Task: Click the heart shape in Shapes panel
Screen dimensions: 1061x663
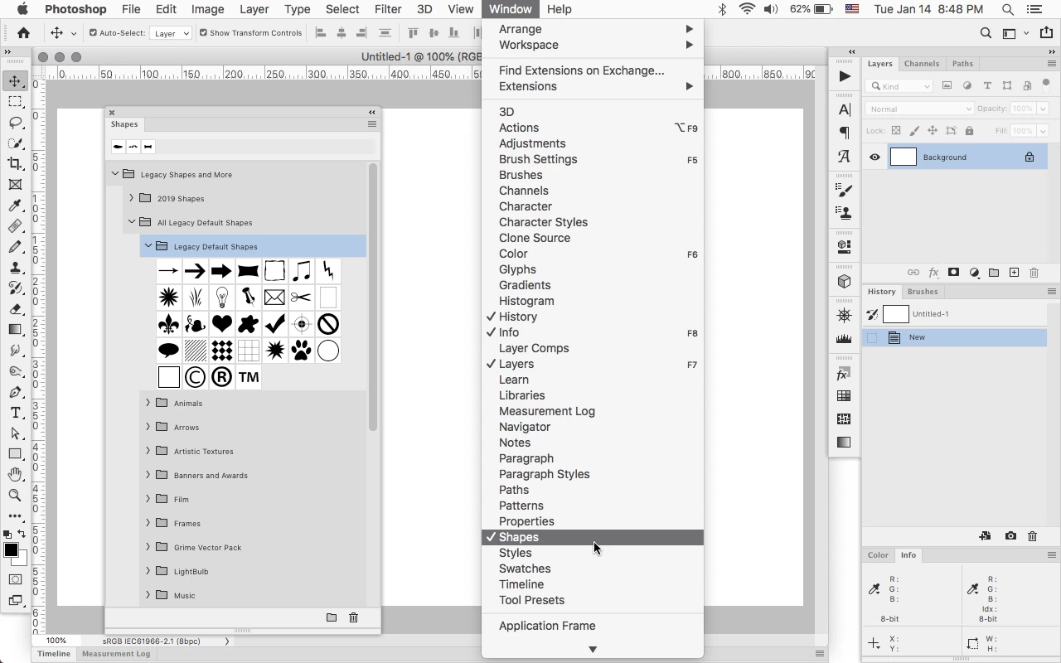Action: tap(222, 324)
